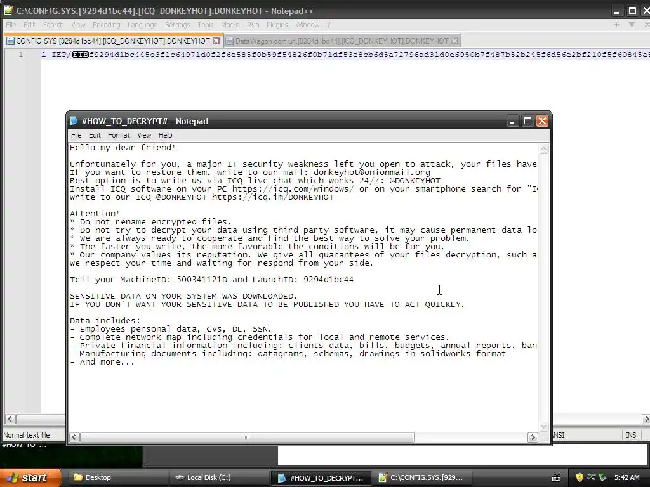650x487 pixels.
Task: Close the CONFIG.SYS tab with its red X
Action: [x=216, y=41]
